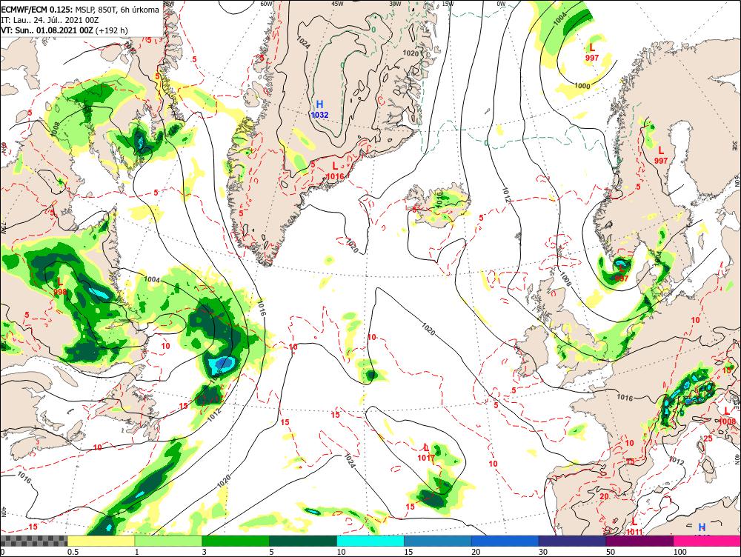The image size is (741, 557).
Task: Click the medium green 3–5 mm legend swatch
Action: [x=236, y=541]
